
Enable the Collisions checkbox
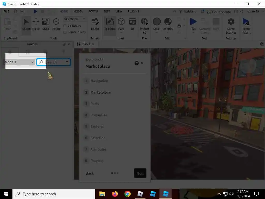coord(65,26)
